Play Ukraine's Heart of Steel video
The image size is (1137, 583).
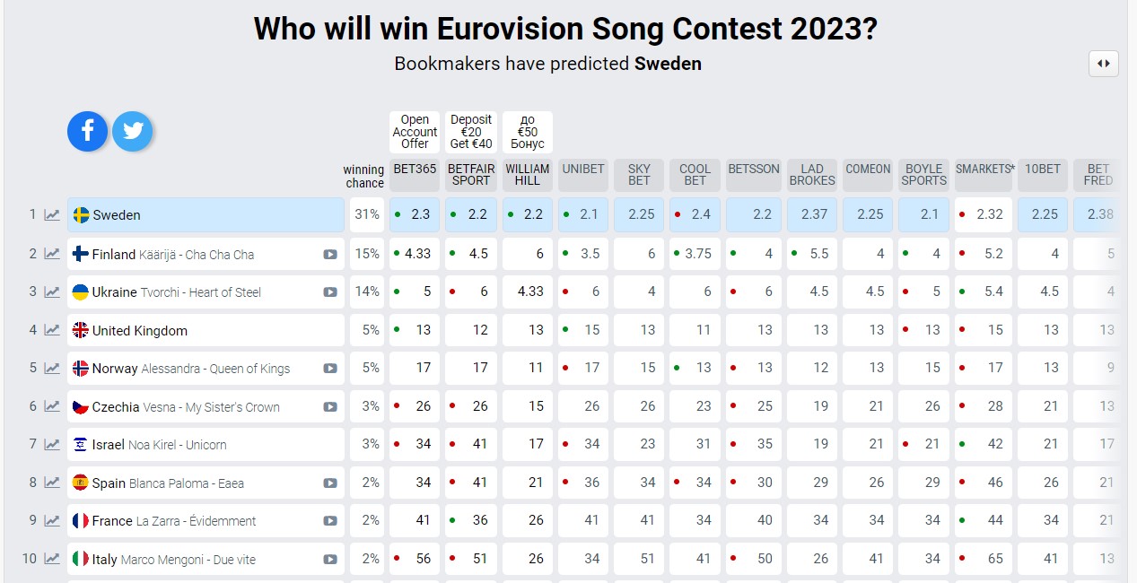(330, 292)
